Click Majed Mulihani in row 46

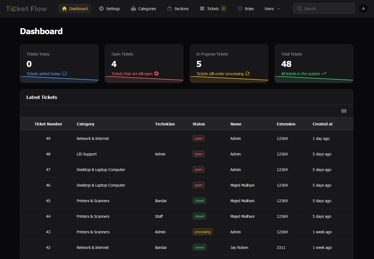point(242,185)
